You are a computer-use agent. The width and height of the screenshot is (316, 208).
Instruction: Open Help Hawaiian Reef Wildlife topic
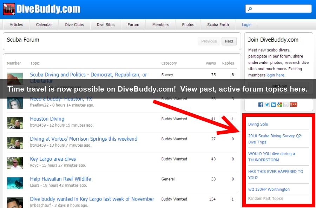[x=60, y=179]
